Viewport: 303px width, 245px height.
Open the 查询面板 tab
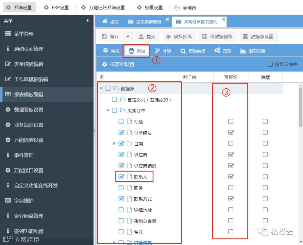point(193,51)
